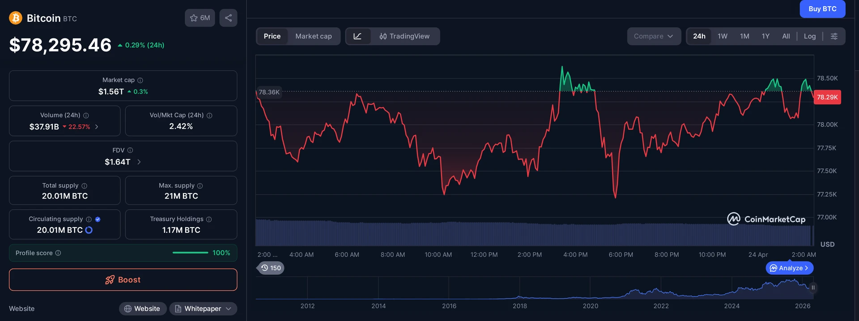The image size is (859, 321).
Task: Set chart range to 24h
Action: (699, 36)
